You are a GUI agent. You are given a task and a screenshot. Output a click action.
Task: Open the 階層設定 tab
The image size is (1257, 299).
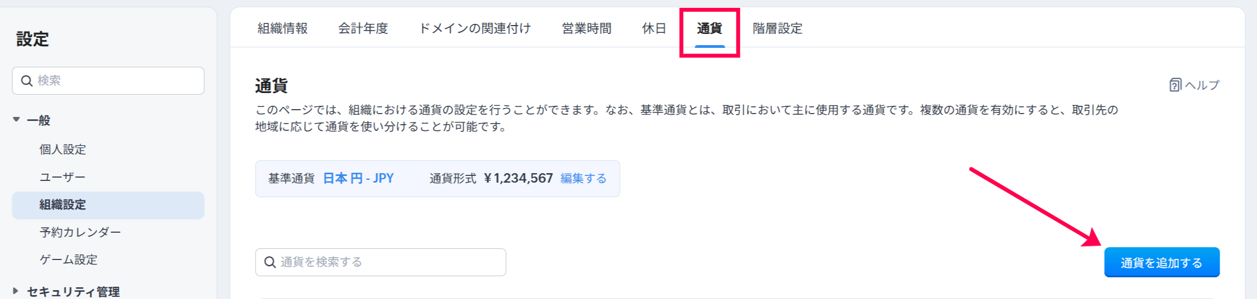[777, 28]
